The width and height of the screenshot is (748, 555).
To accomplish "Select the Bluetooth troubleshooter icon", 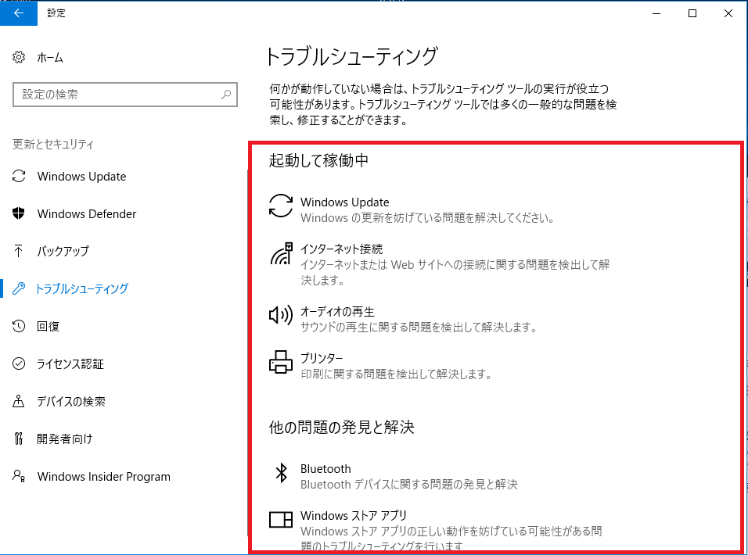I will click(x=281, y=472).
